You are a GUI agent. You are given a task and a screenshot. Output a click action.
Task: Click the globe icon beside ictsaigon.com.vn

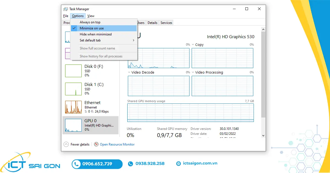click(178, 163)
